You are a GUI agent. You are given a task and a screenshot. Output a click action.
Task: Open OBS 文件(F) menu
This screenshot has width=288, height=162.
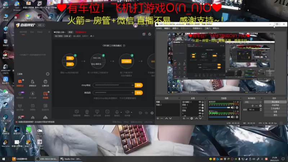pos(159,28)
